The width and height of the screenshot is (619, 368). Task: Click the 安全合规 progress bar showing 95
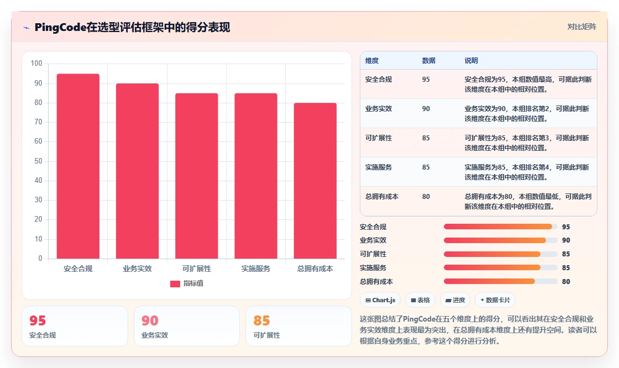[501, 227]
